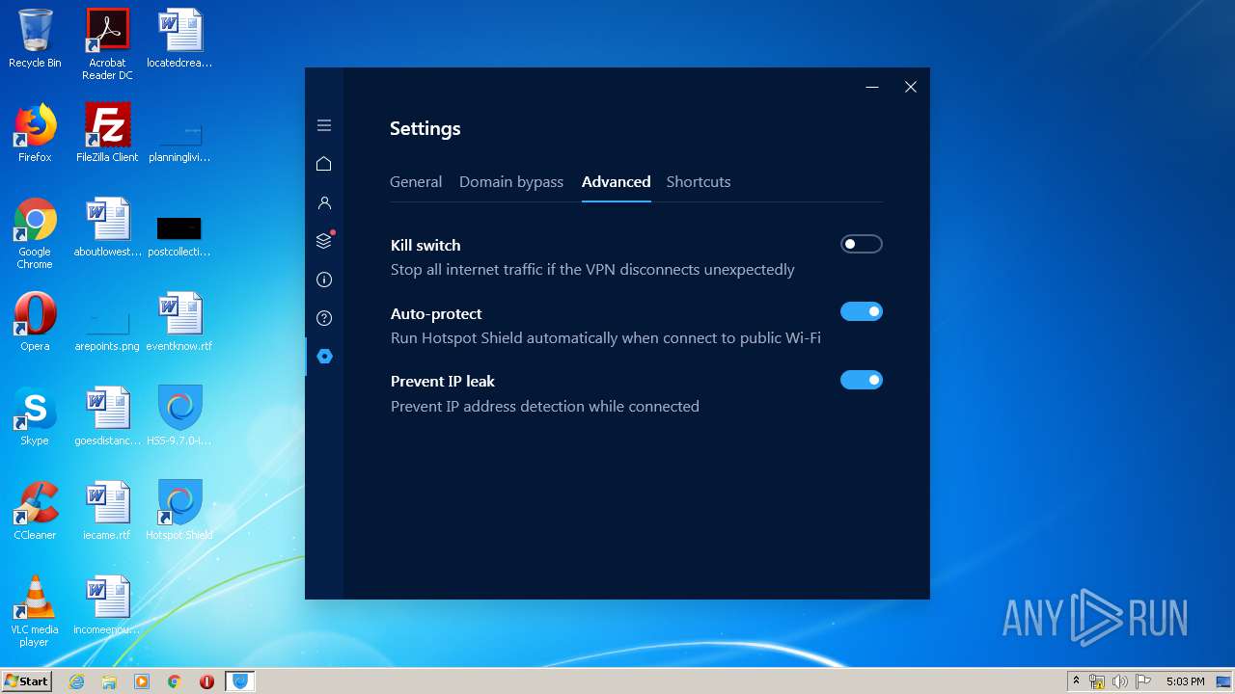1235x694 pixels.
Task: Select the VLC media player shortcut
Action: (35, 611)
